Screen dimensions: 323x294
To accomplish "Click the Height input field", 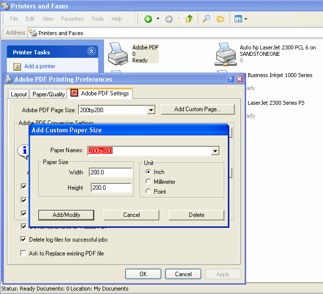I will [x=111, y=187].
